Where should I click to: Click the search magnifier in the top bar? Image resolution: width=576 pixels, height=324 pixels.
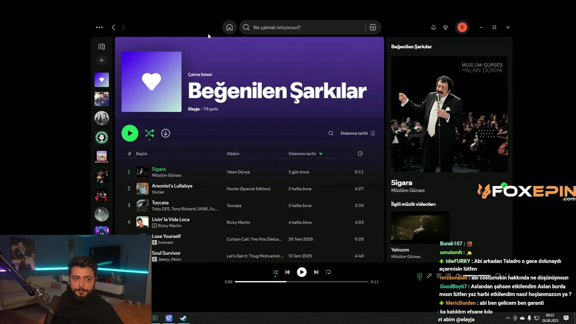246,27
